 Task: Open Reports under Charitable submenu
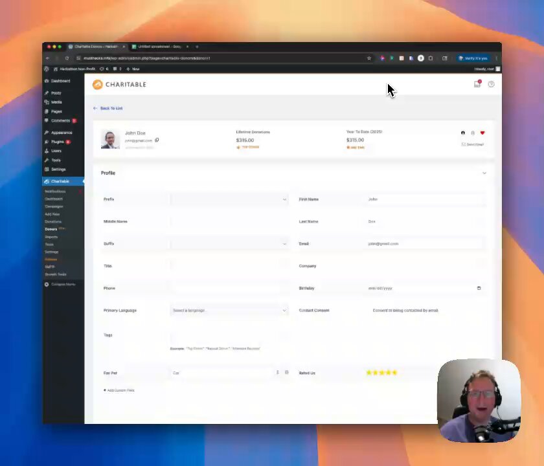click(x=51, y=237)
